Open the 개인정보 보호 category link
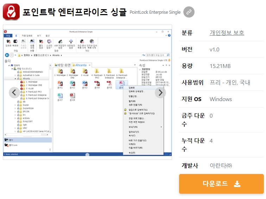 227,33
